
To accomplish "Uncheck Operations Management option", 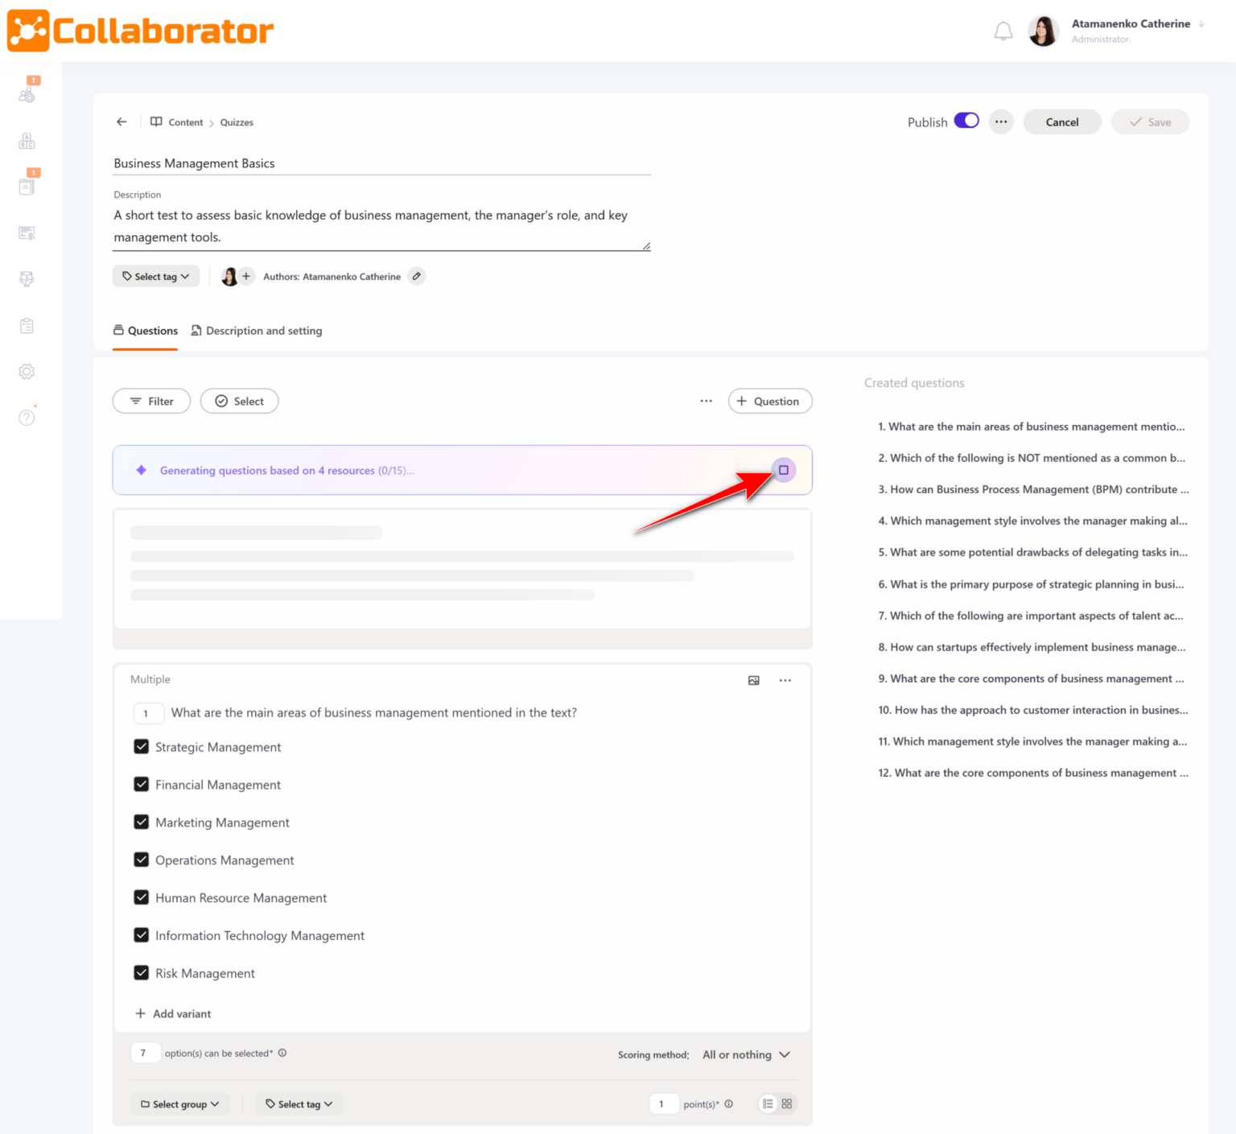I will tap(142, 860).
